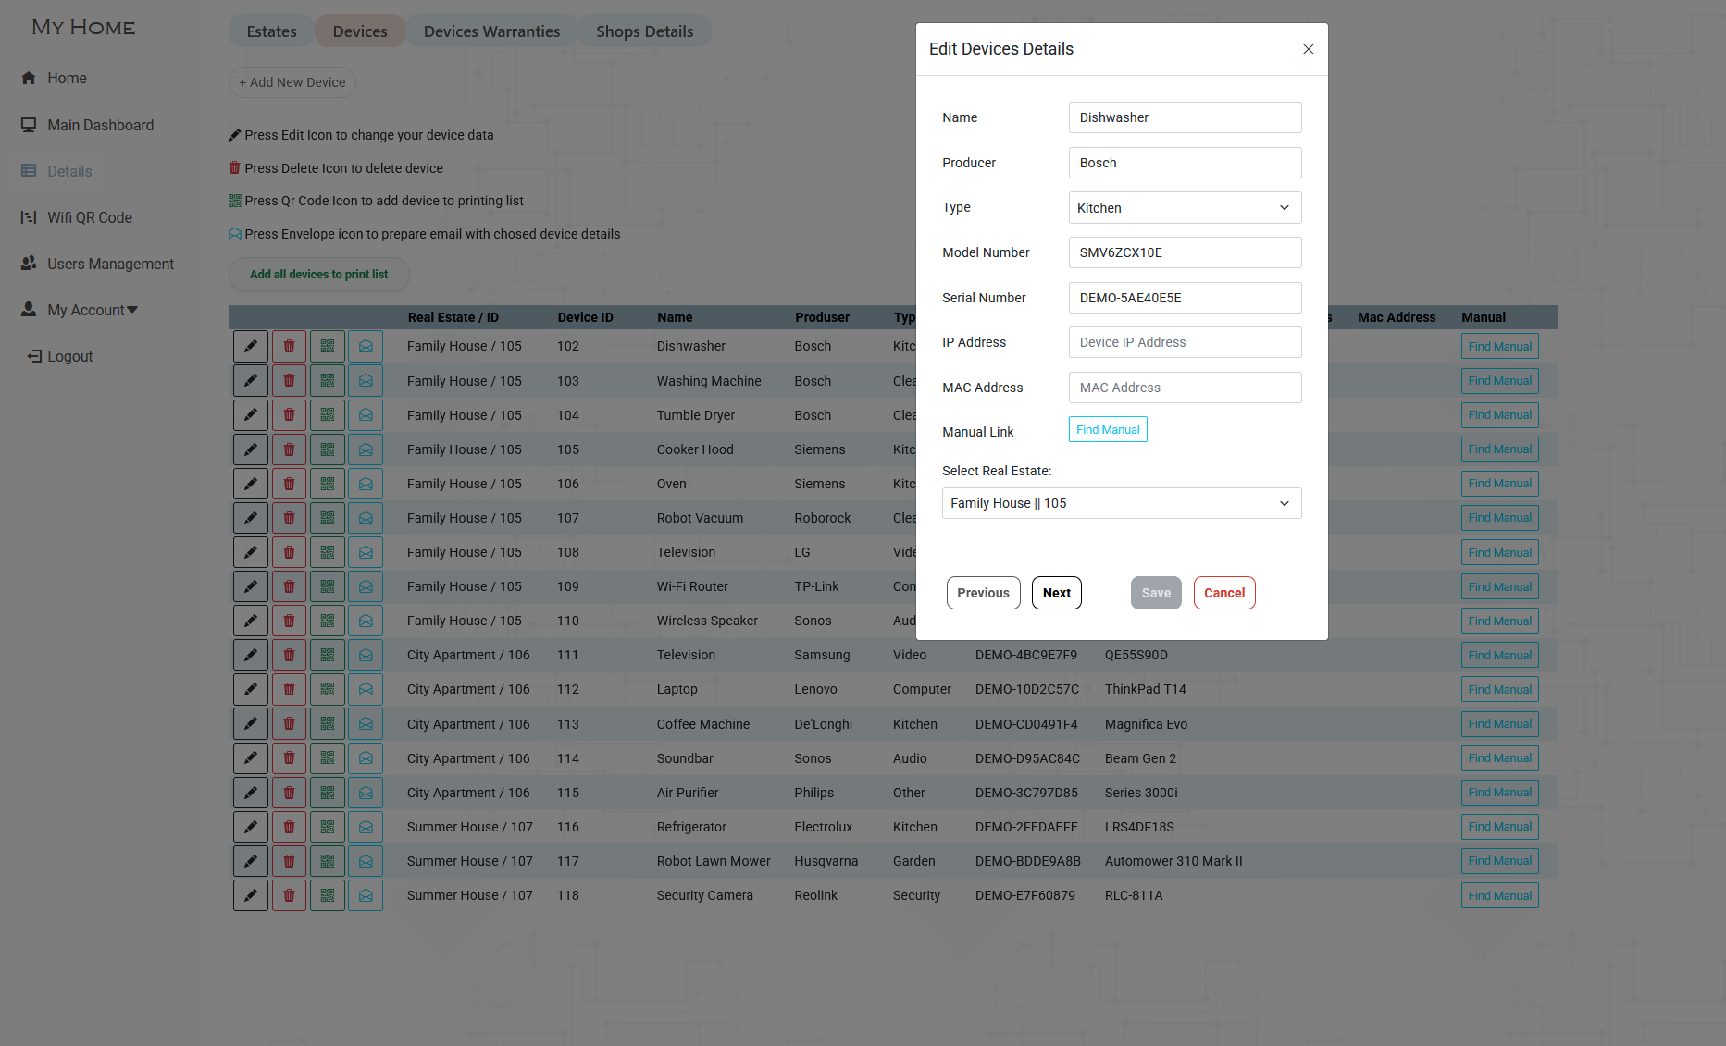Image resolution: width=1726 pixels, height=1046 pixels.
Task: Click the Previous button in dialog
Action: click(983, 593)
